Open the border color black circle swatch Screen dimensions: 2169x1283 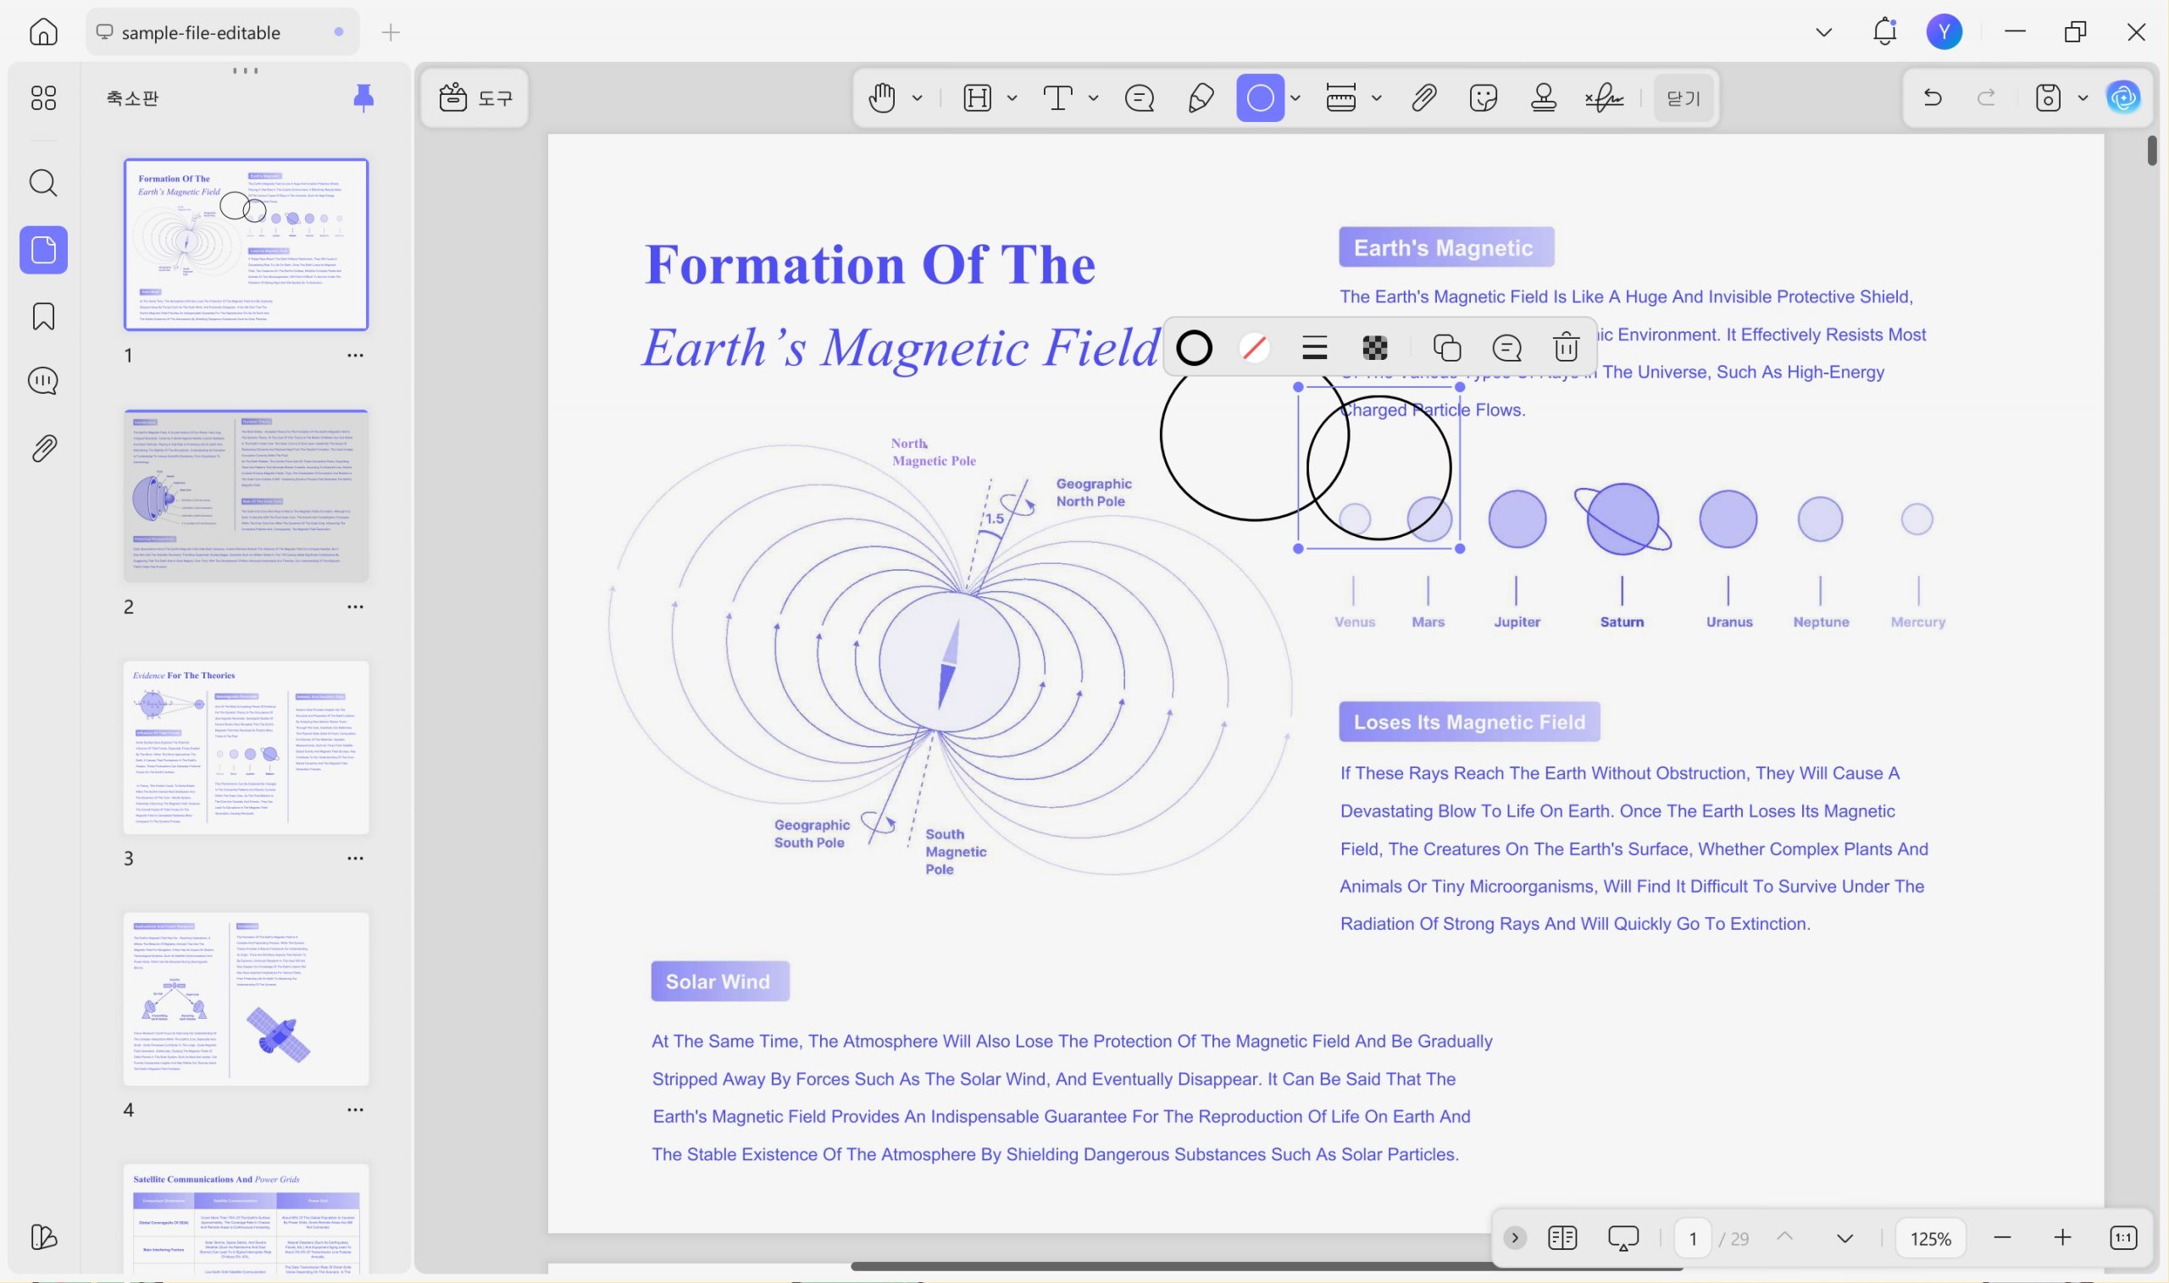click(1194, 347)
